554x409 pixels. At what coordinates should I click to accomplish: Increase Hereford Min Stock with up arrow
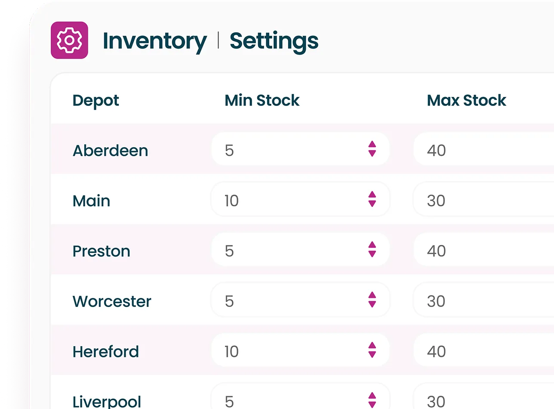click(372, 346)
